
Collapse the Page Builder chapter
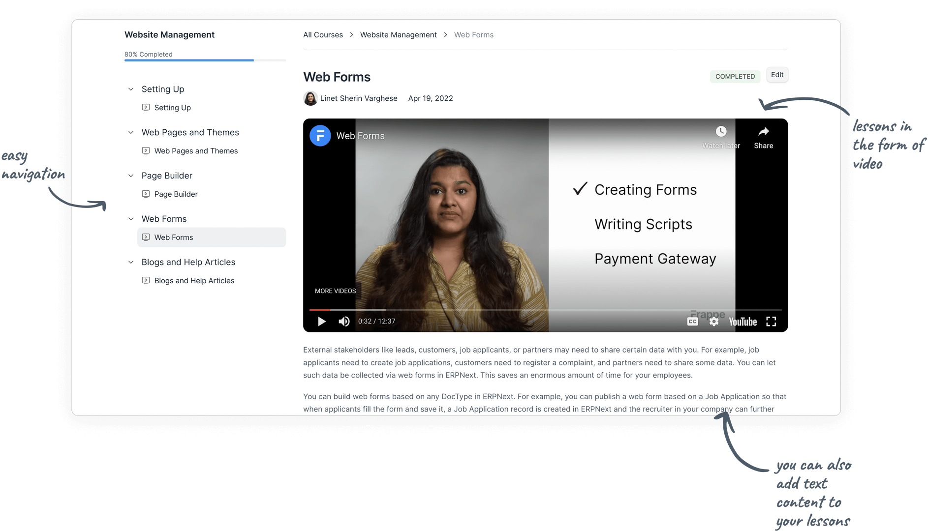pyautogui.click(x=131, y=176)
